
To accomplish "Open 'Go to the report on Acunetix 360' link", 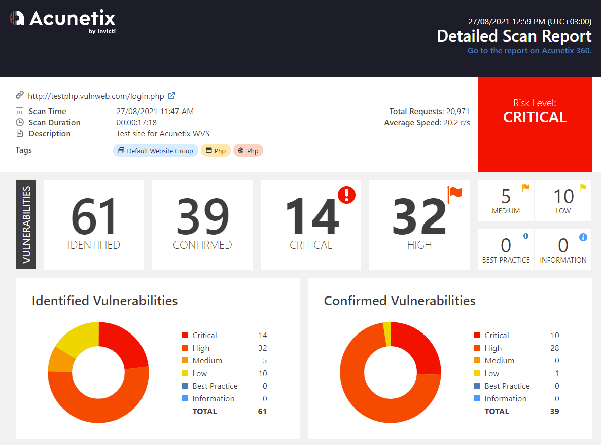I will pyautogui.click(x=529, y=51).
